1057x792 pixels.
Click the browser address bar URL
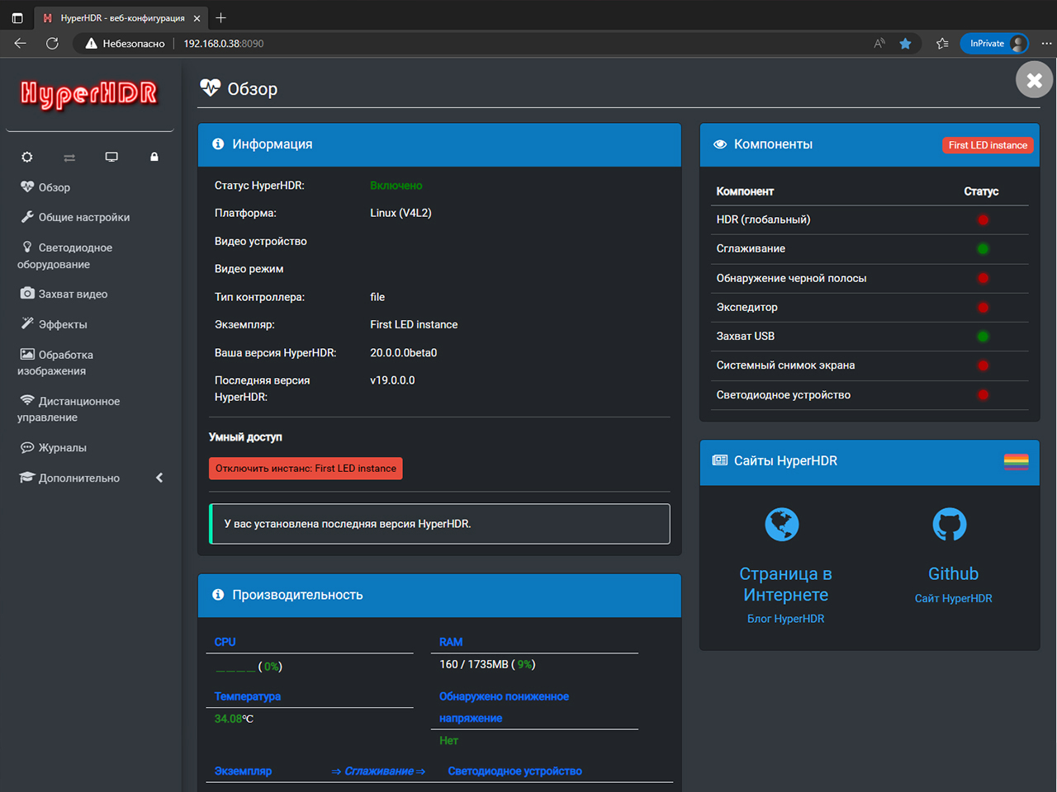pos(224,44)
